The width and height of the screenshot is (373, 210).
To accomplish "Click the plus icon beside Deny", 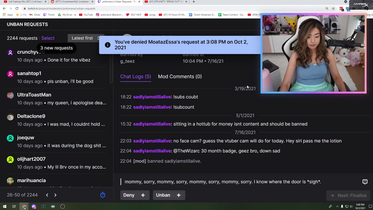I will [x=143, y=195].
